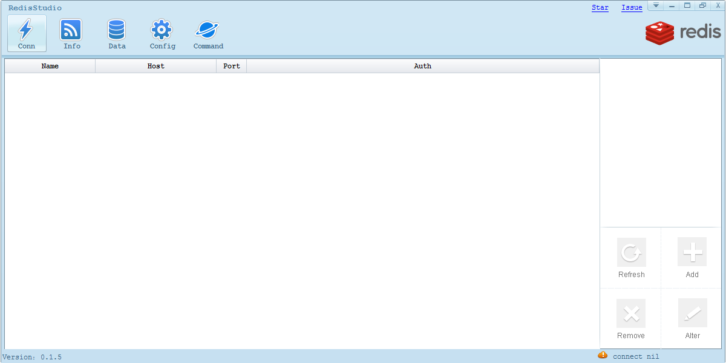Click the 'Version: 0.1.5' status text
The height and width of the screenshot is (363, 726).
33,357
